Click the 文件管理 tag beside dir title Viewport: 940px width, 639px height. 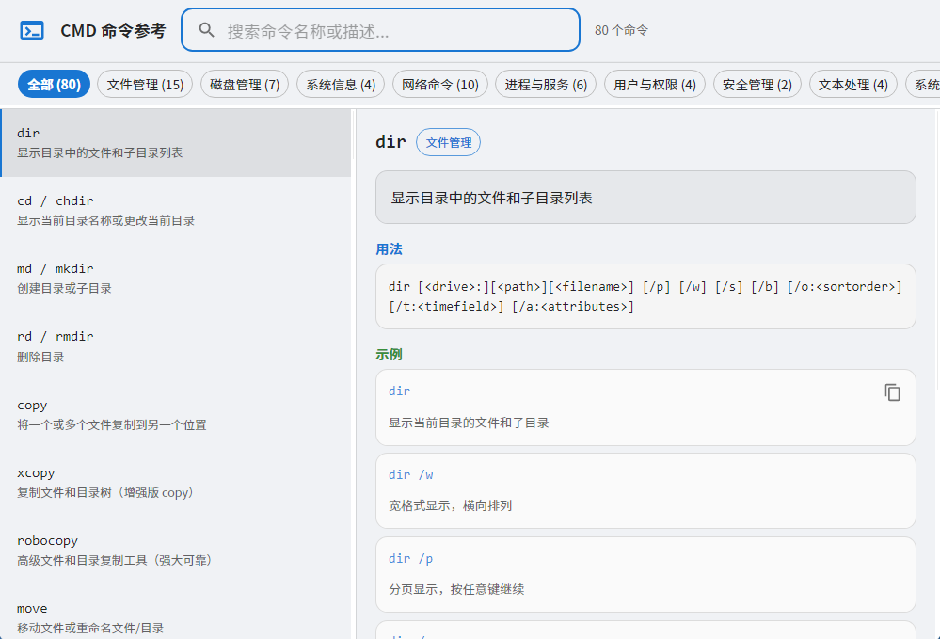[x=449, y=142]
